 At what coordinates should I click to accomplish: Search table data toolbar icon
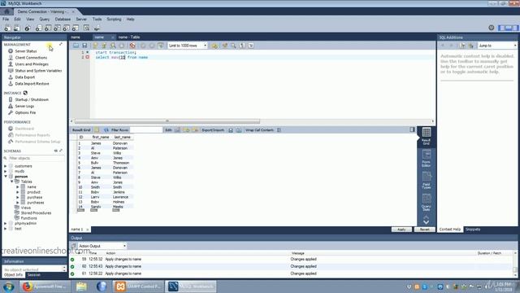87,28
